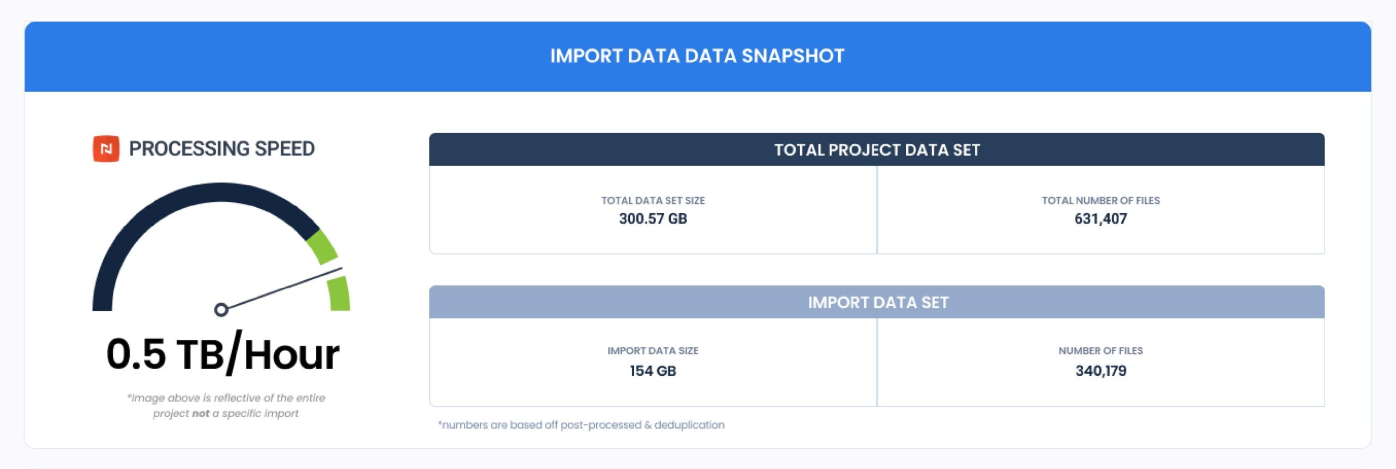The image size is (1396, 469).
Task: Click the 300.57 GB value
Action: (653, 219)
